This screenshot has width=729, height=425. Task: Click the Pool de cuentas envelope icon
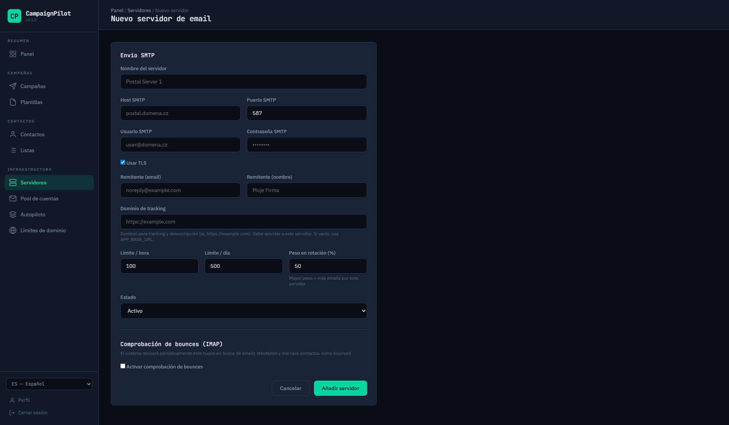13,198
